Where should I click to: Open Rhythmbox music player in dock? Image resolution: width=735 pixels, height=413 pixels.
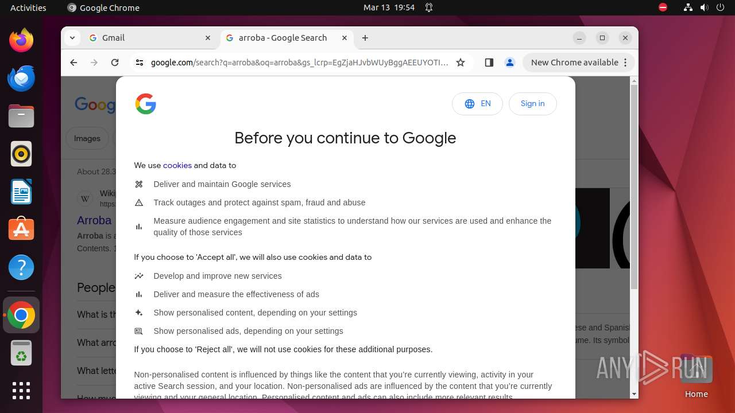pyautogui.click(x=21, y=154)
